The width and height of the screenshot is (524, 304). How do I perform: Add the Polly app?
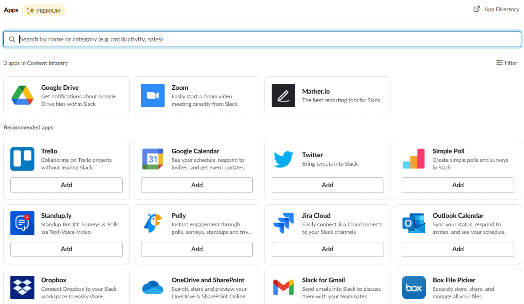click(197, 249)
